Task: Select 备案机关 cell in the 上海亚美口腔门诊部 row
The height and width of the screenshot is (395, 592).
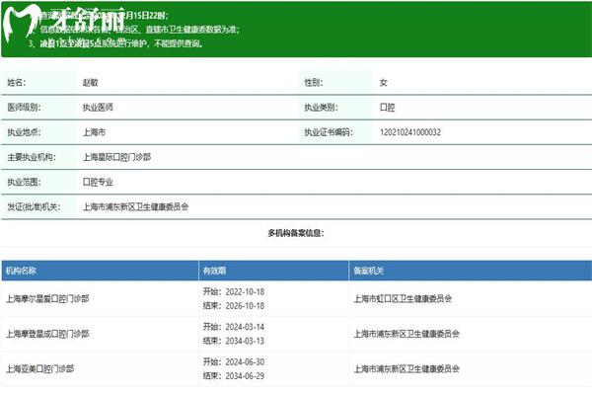Action: tap(407, 369)
